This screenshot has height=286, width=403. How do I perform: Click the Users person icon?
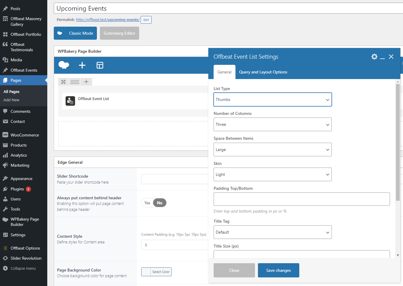click(x=5, y=199)
